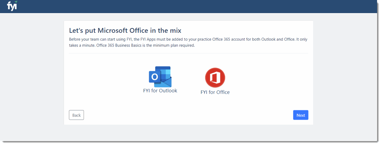Click the horizontal divider under the description

pyautogui.click(x=189, y=53)
